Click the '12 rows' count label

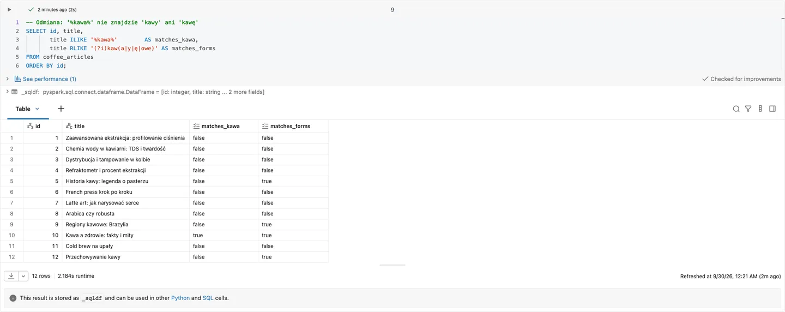[x=41, y=276]
